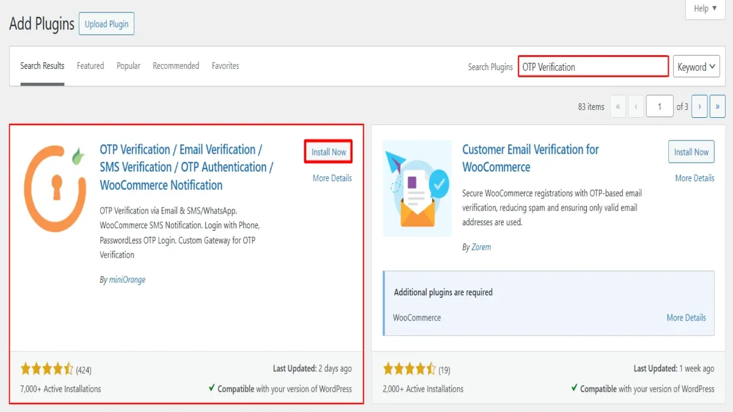Click the Last Updated 1 week ago text

[674, 369]
